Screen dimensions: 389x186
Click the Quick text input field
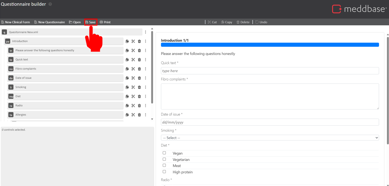pyautogui.click(x=270, y=71)
